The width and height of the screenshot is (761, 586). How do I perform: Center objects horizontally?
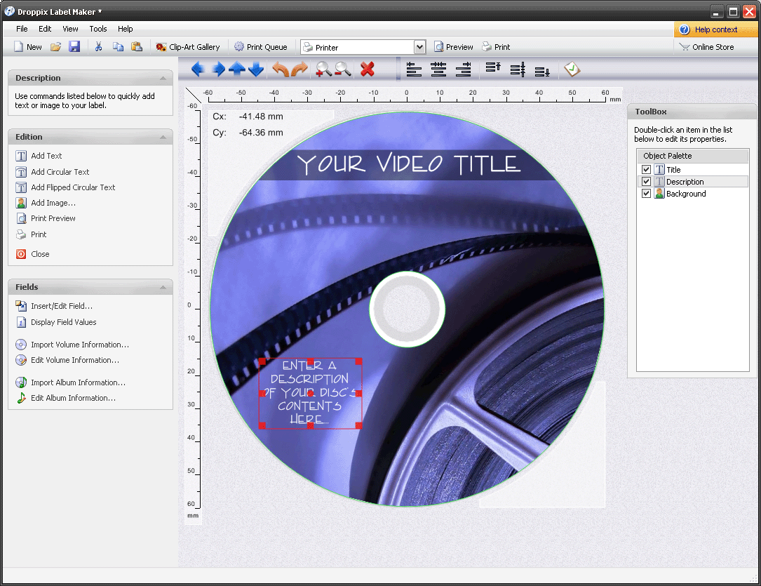pos(438,69)
